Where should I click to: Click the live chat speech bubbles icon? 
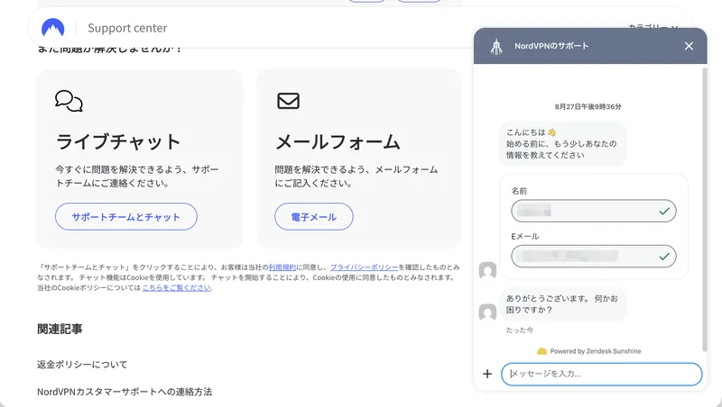69,101
